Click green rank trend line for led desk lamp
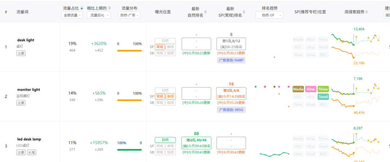 coord(274,154)
